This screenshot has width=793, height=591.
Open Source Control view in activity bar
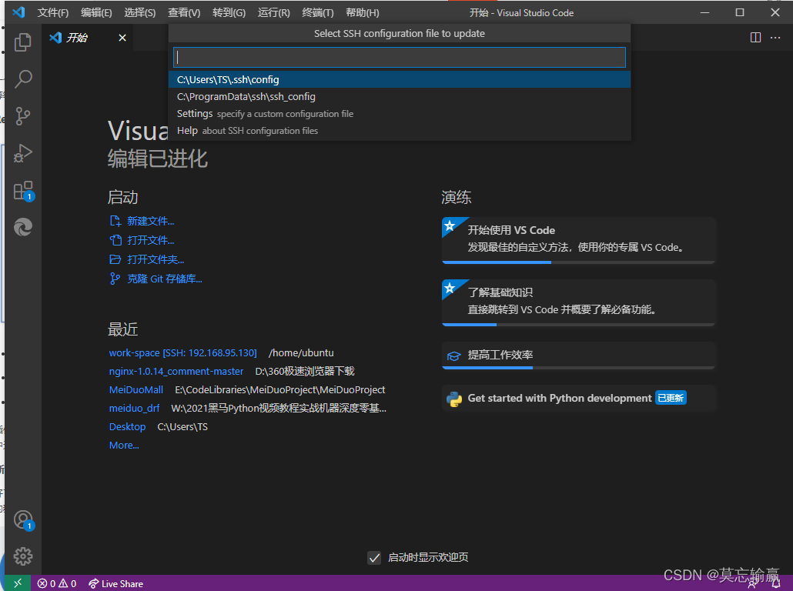click(x=23, y=116)
